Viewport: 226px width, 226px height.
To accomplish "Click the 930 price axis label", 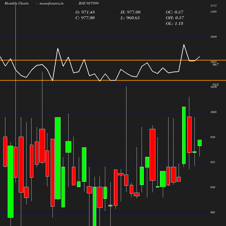I will (x=212, y=187).
